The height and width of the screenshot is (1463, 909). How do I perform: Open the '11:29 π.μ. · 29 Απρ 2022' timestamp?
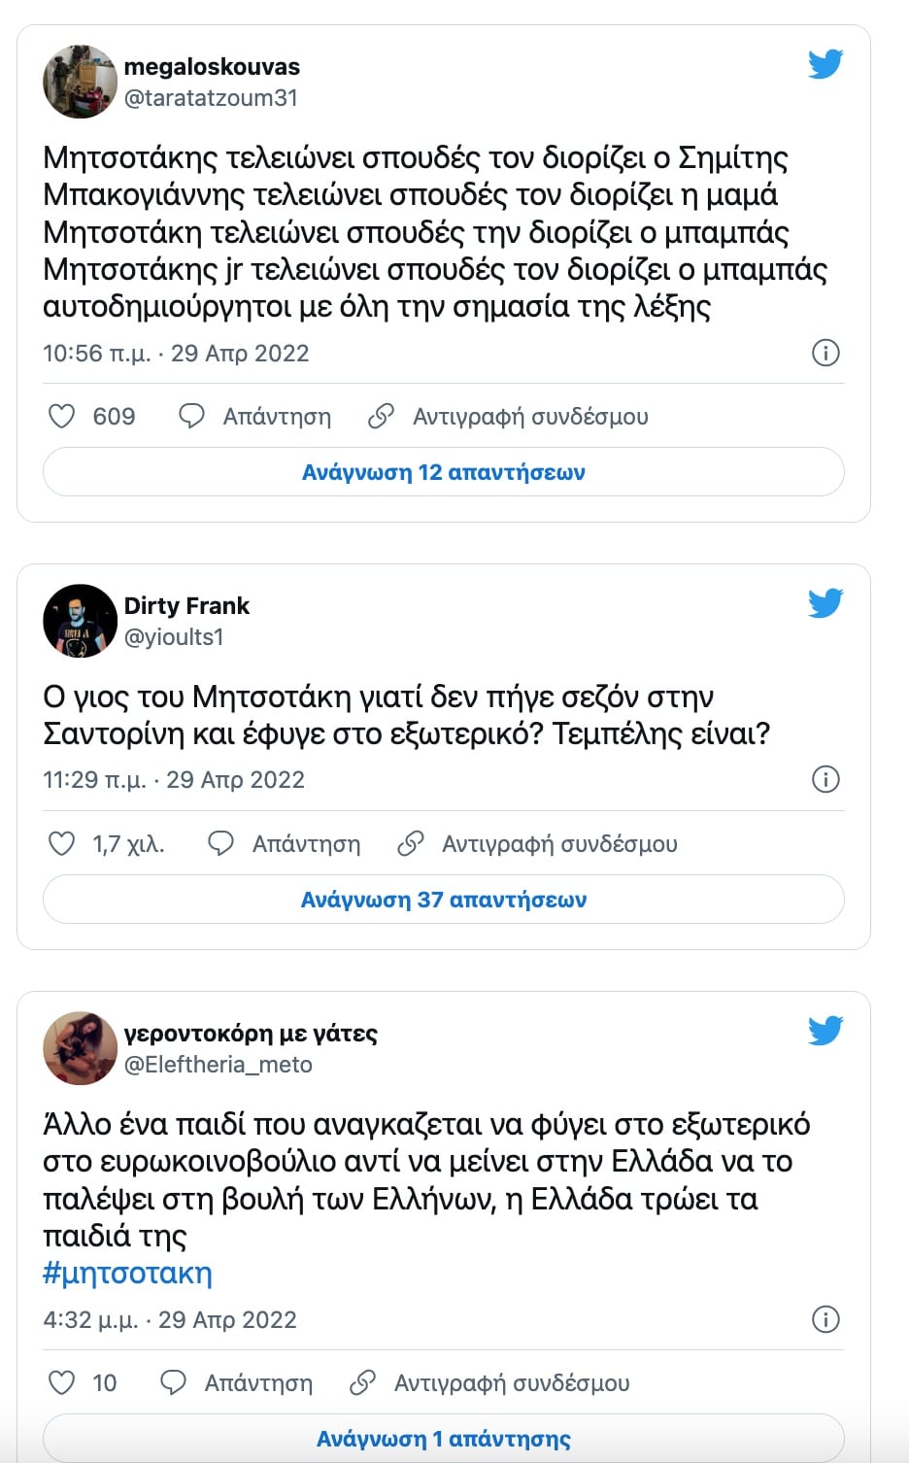click(x=174, y=780)
